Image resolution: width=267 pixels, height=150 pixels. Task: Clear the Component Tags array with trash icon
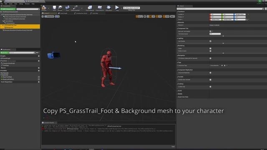click(224, 65)
